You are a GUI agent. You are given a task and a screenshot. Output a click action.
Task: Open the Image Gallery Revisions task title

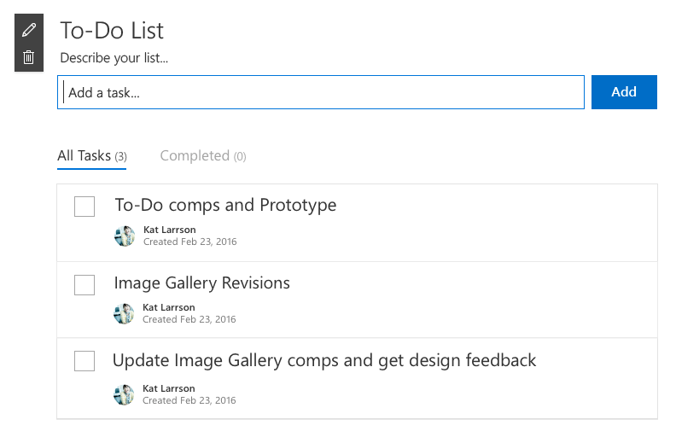(201, 283)
